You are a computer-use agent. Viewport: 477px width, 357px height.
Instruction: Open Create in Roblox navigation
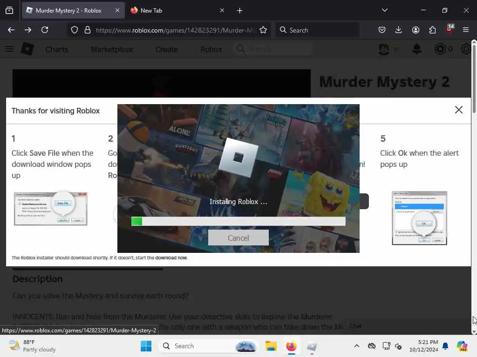[167, 49]
